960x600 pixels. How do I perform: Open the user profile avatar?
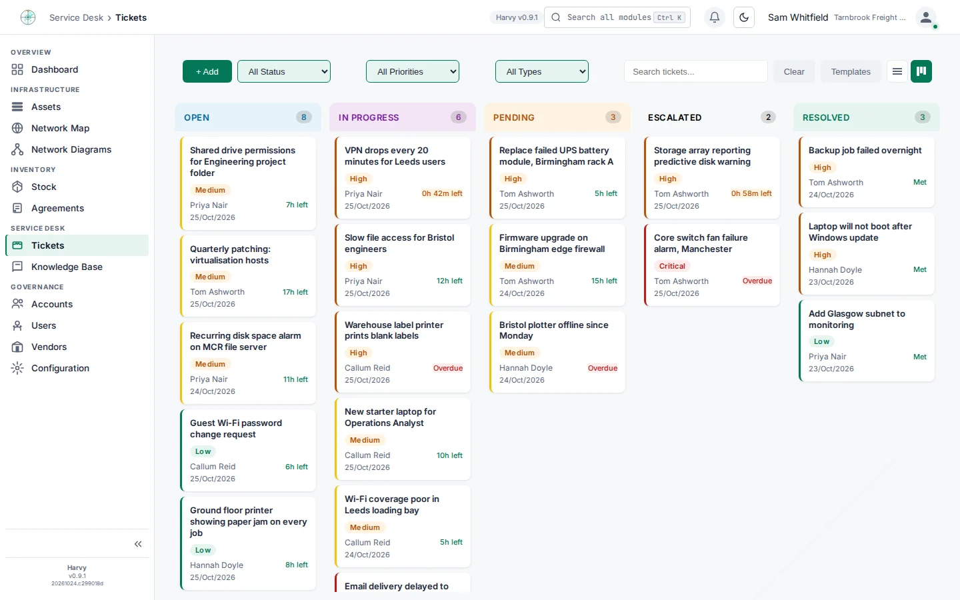coord(926,17)
